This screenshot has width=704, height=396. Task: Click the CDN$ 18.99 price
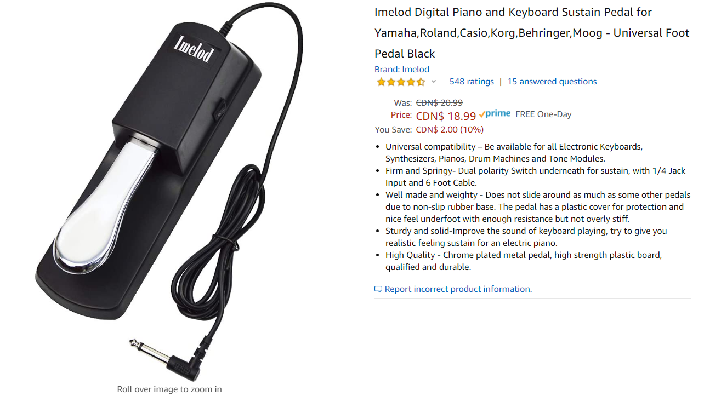[x=446, y=116]
